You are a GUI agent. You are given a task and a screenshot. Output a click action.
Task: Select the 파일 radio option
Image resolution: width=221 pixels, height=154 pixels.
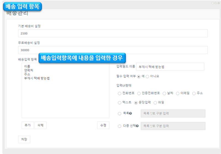tap(155, 103)
